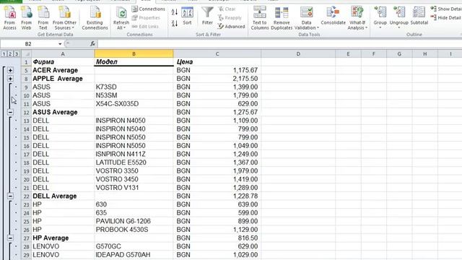The height and width of the screenshot is (260, 462).
Task: Launch Text to Columns wizard
Action: pyautogui.click(x=260, y=17)
